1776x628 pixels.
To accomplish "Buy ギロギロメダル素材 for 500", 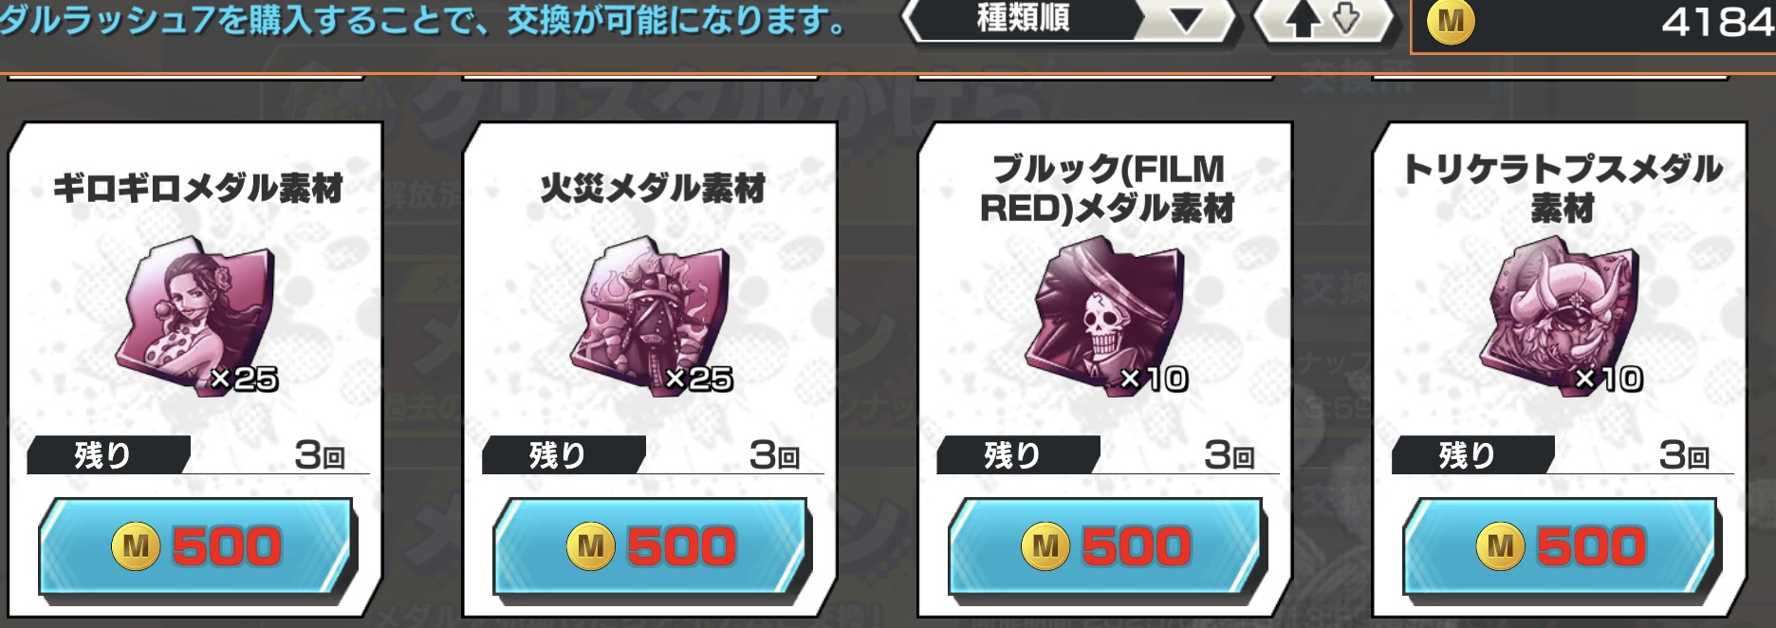I will point(196,547).
